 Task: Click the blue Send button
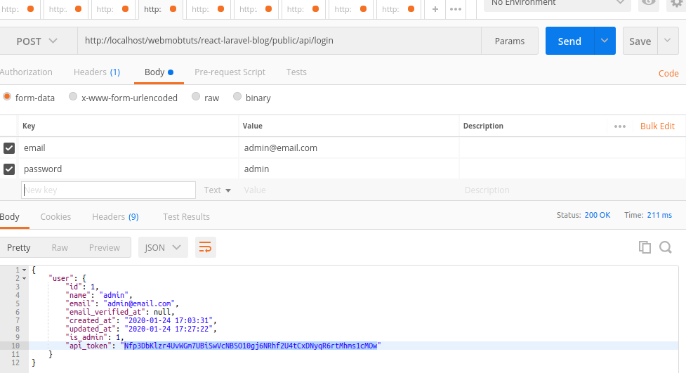coord(569,41)
